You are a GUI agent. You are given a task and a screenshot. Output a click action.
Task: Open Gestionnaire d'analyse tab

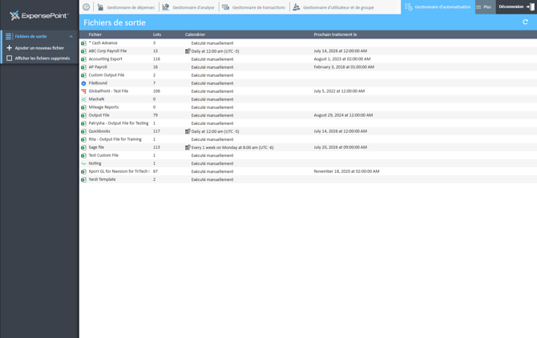pos(188,7)
